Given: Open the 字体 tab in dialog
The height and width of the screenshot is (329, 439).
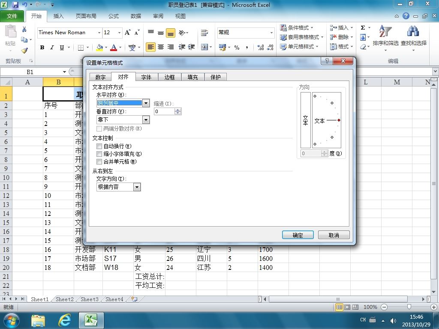Looking at the screenshot, I should point(146,77).
